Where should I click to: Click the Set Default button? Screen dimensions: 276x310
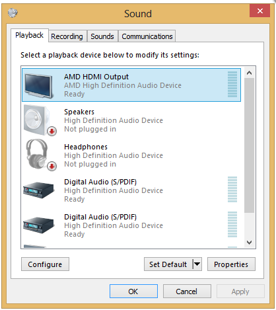click(x=168, y=264)
